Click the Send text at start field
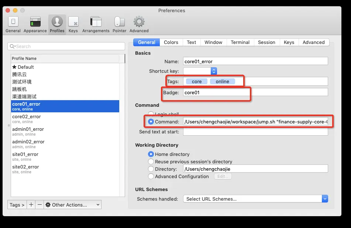Screen dimensions: 351x228 pyautogui.click(x=255, y=132)
